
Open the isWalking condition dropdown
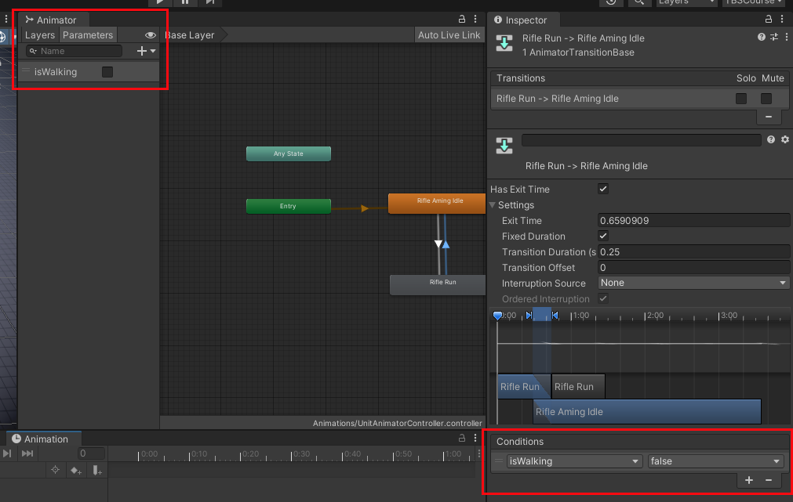(573, 461)
